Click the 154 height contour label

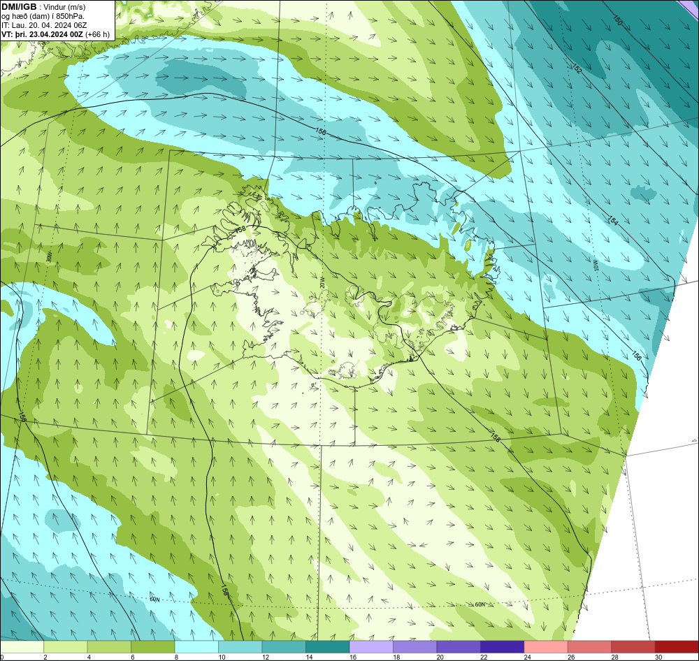(614, 220)
